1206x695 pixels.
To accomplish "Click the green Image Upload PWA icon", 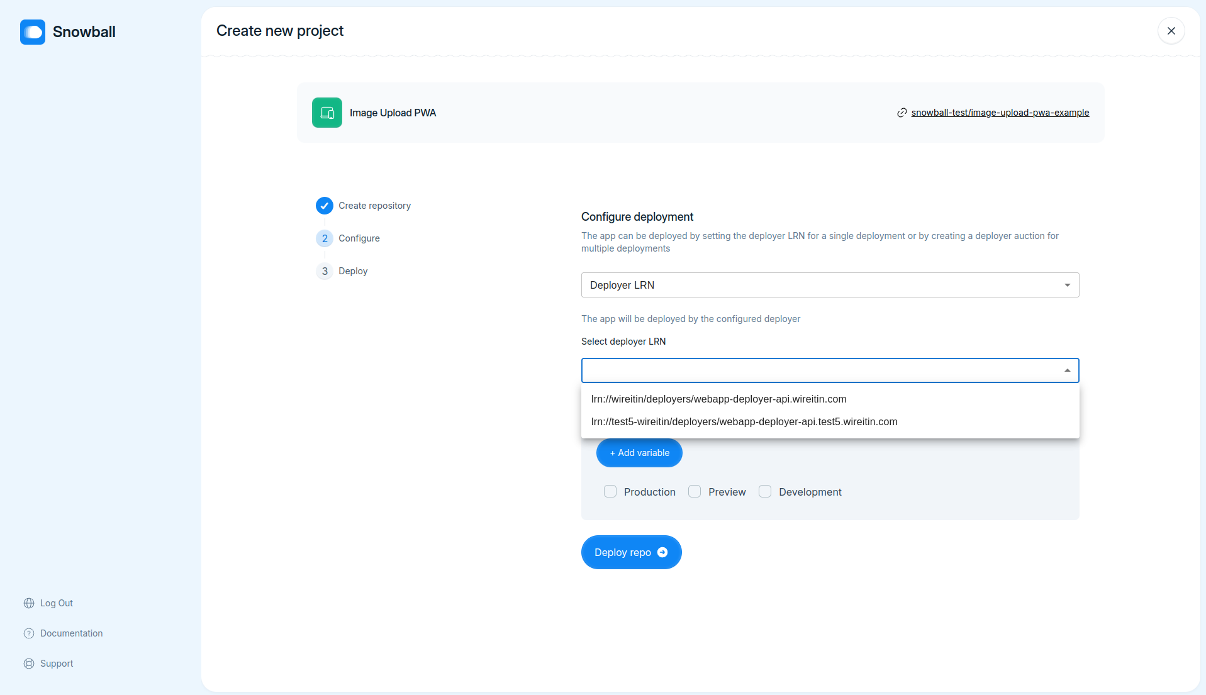I will click(x=327, y=113).
